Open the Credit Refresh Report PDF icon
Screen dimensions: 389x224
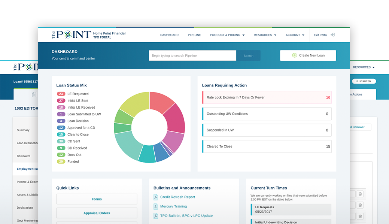point(156,197)
